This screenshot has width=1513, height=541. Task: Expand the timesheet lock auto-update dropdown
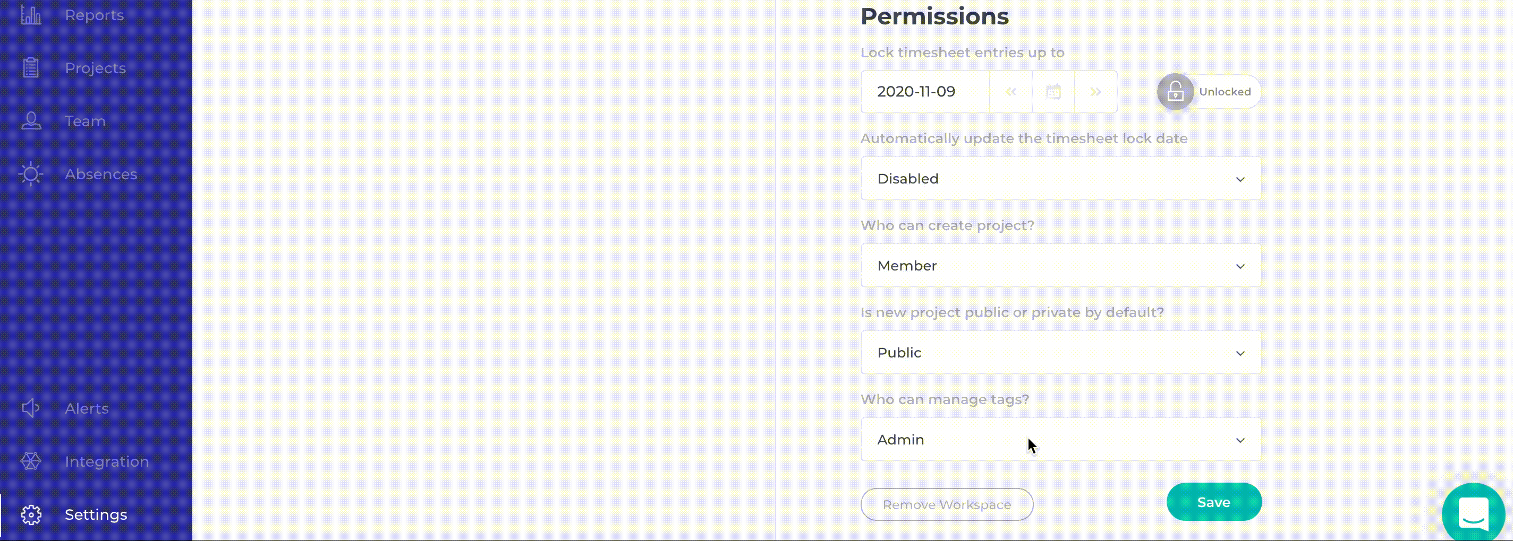click(x=1061, y=179)
